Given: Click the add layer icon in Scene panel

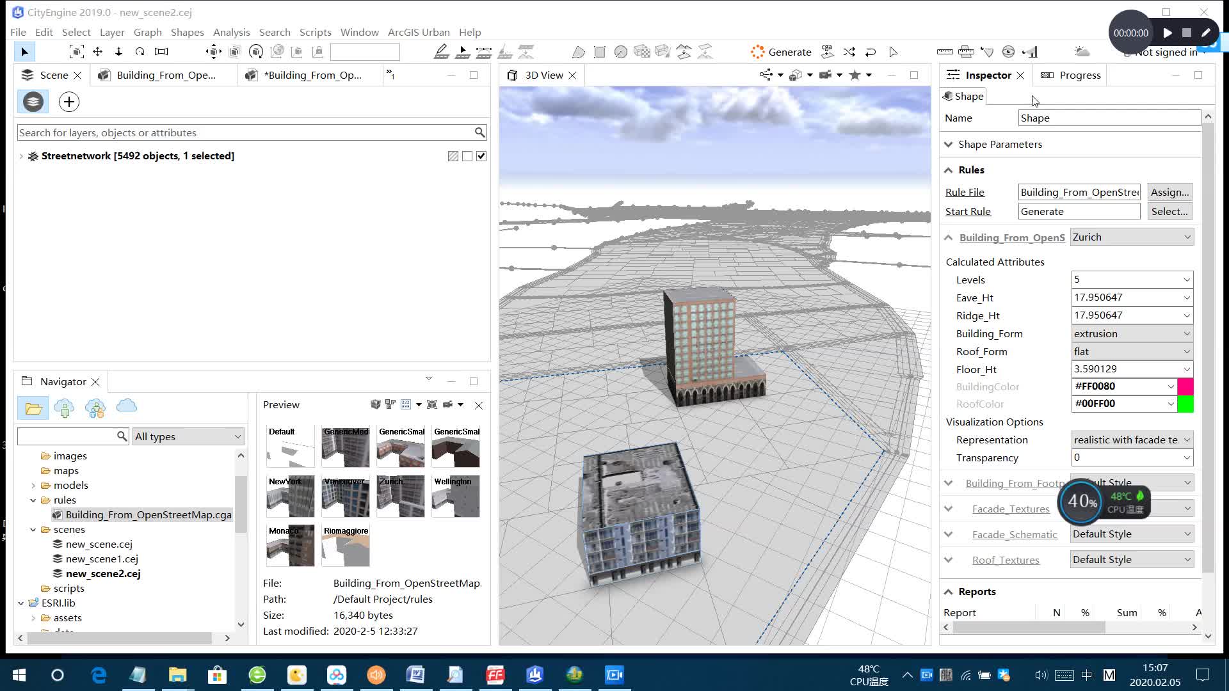Looking at the screenshot, I should point(69,101).
